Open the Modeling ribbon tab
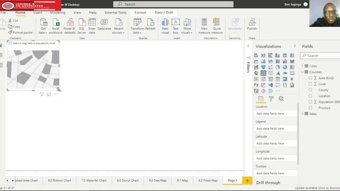This screenshot has width=340, height=191. coord(58,13)
